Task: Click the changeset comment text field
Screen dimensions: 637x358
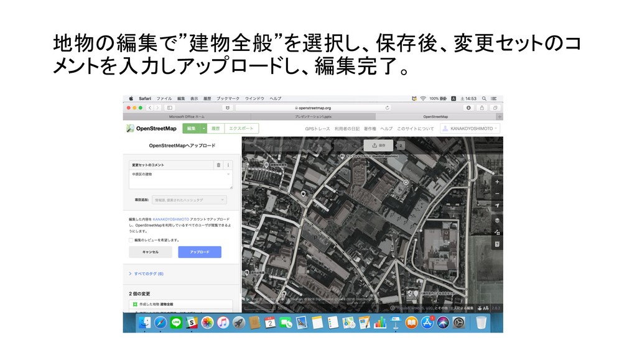Action: [x=180, y=179]
